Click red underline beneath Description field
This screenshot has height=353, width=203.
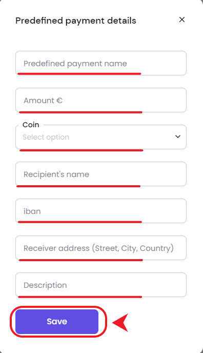click(80, 297)
